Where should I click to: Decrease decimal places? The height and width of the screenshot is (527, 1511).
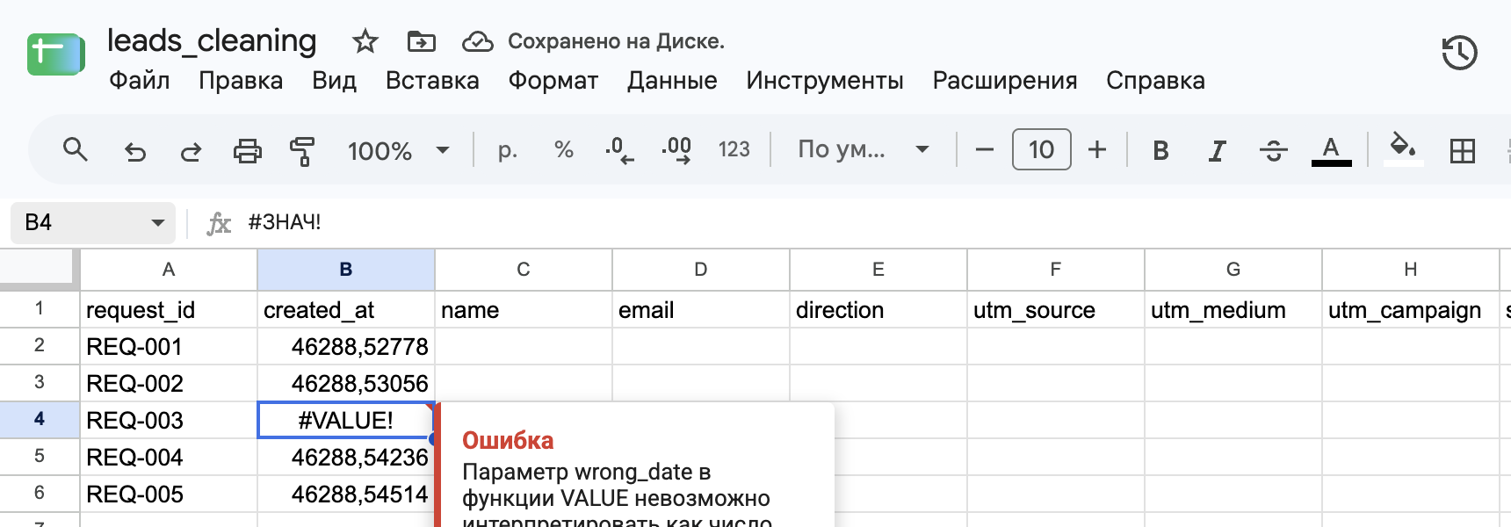coord(619,150)
